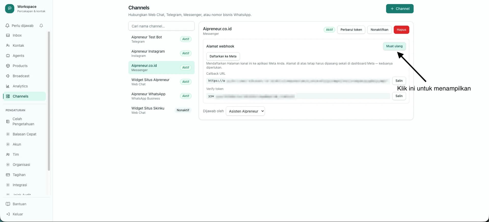The height and width of the screenshot is (222, 489).
Task: Open the Dijawab oleh dropdown
Action: pyautogui.click(x=245, y=111)
